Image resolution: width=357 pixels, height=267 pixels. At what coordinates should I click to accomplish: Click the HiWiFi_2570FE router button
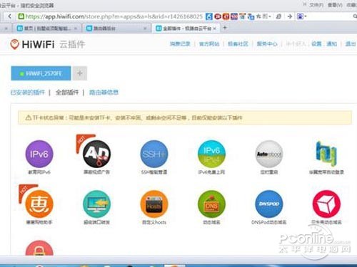(41, 73)
